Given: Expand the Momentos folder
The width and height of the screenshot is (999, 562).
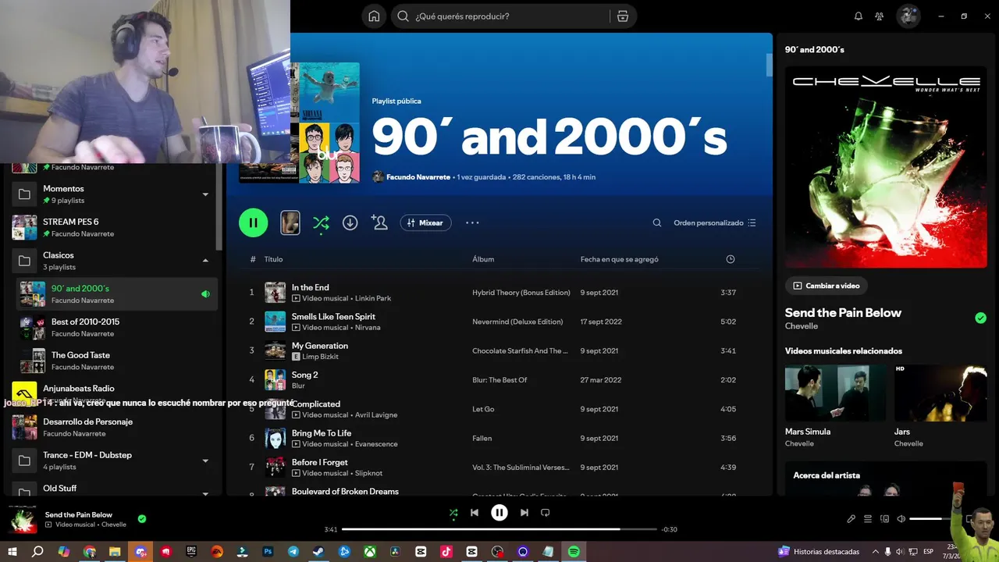Looking at the screenshot, I should coord(205,194).
